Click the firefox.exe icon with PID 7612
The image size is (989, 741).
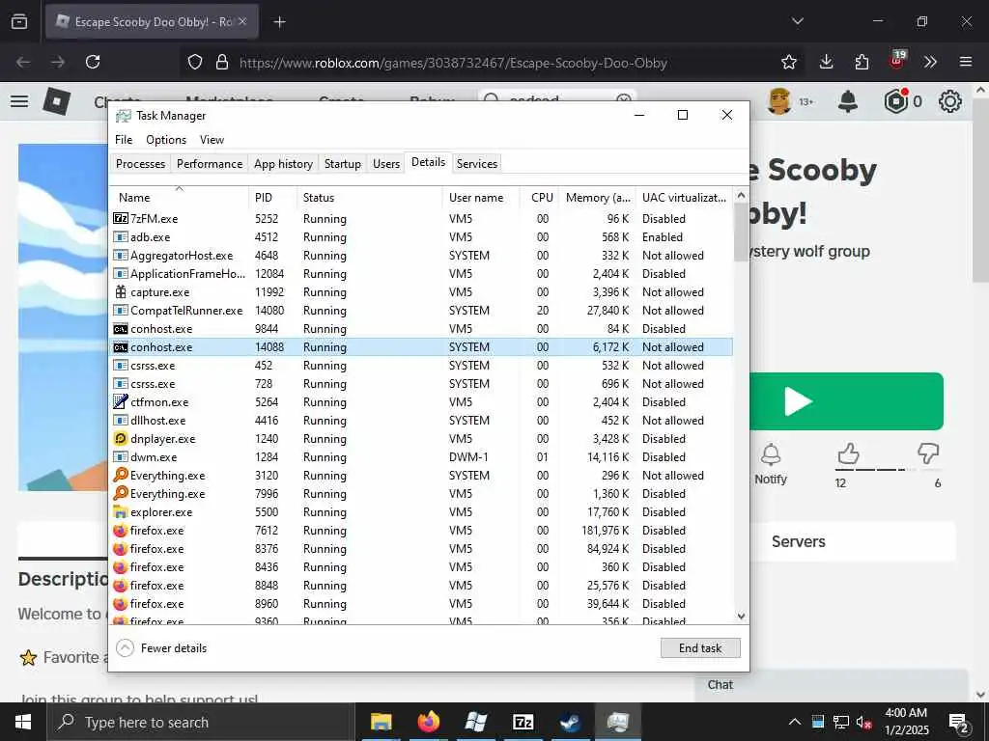tap(121, 530)
